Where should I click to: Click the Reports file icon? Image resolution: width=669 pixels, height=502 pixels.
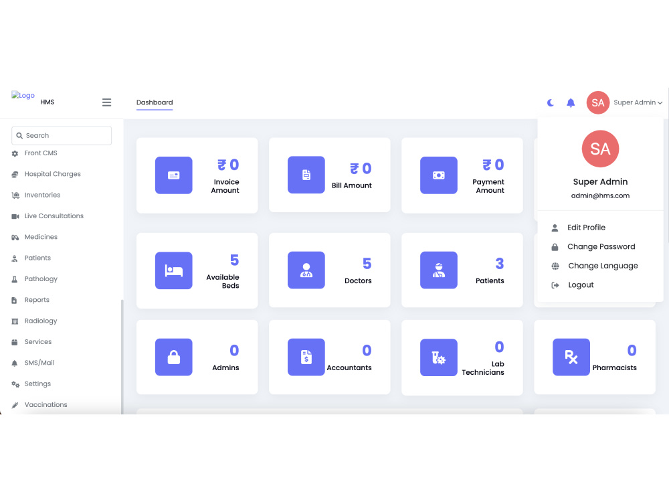click(14, 300)
